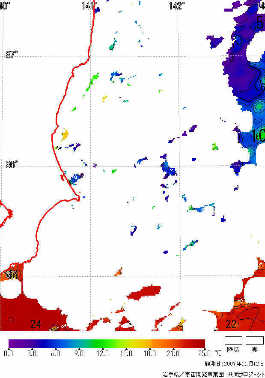
Task: Click the 142° longitude label
Action: [x=176, y=6]
